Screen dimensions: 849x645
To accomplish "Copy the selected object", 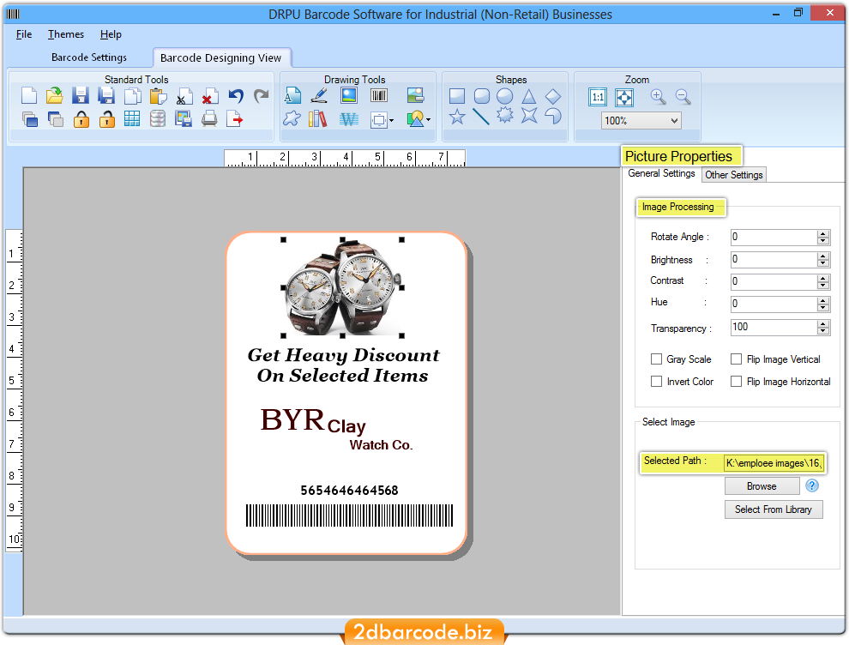I will (132, 96).
